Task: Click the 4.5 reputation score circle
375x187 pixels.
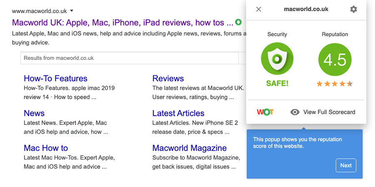Action: pos(335,60)
